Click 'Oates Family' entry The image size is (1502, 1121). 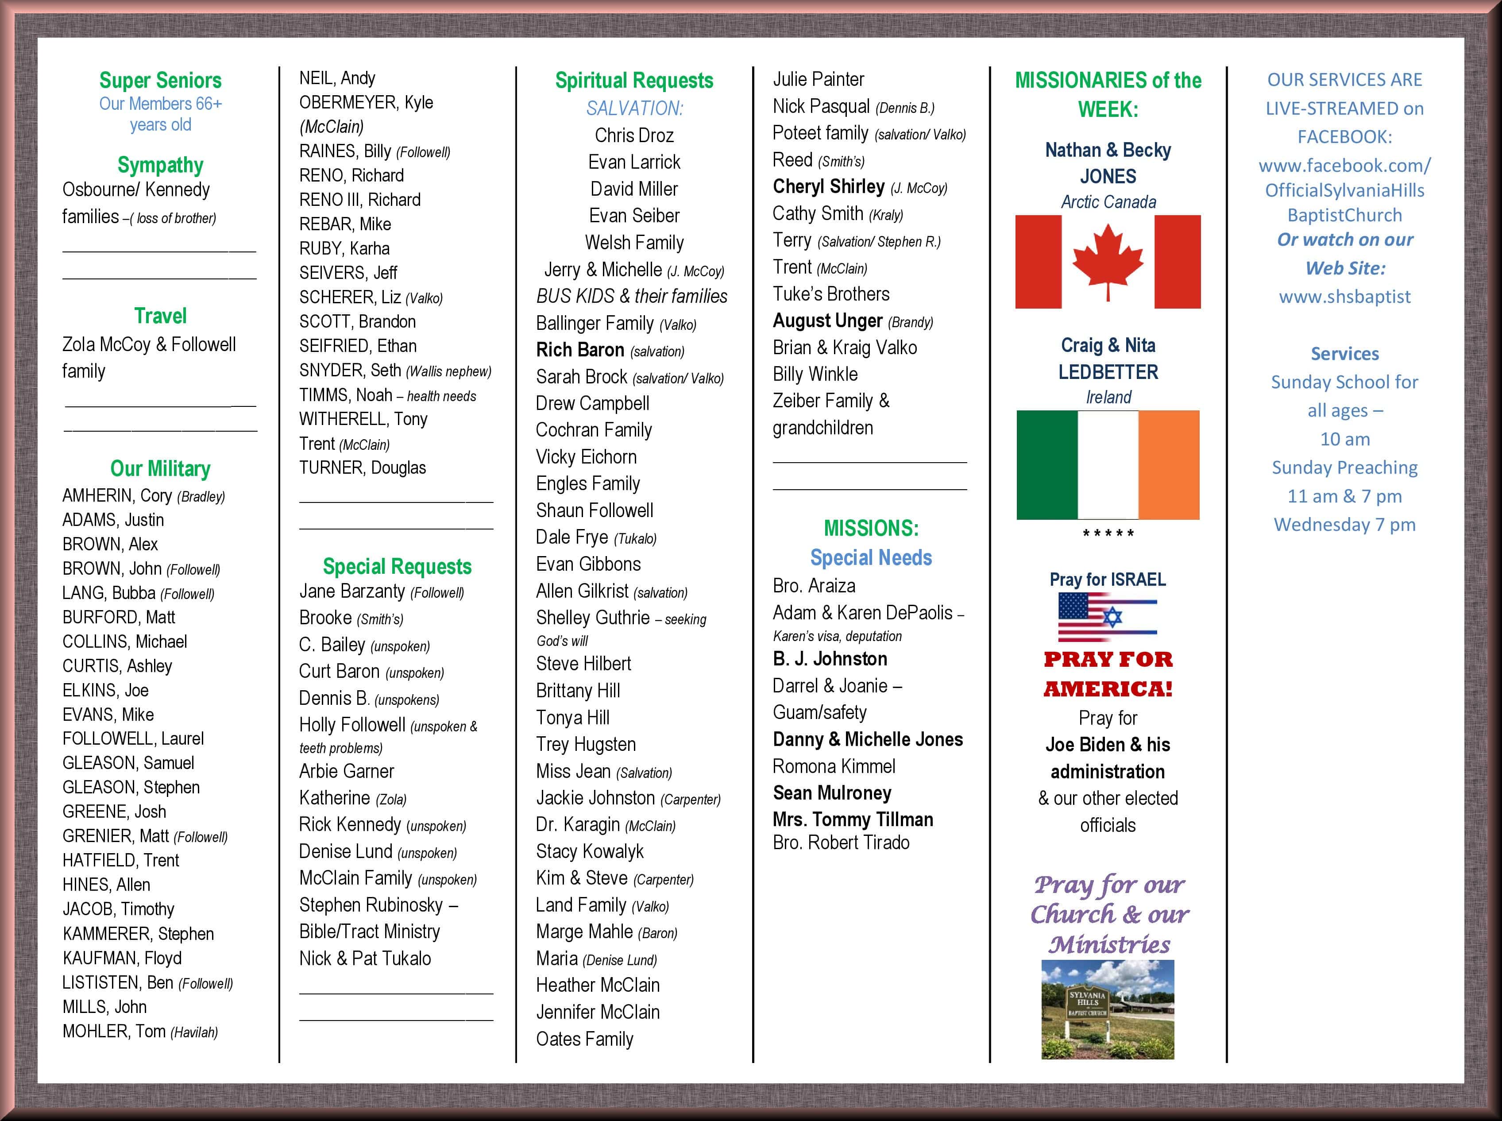[x=585, y=1039]
